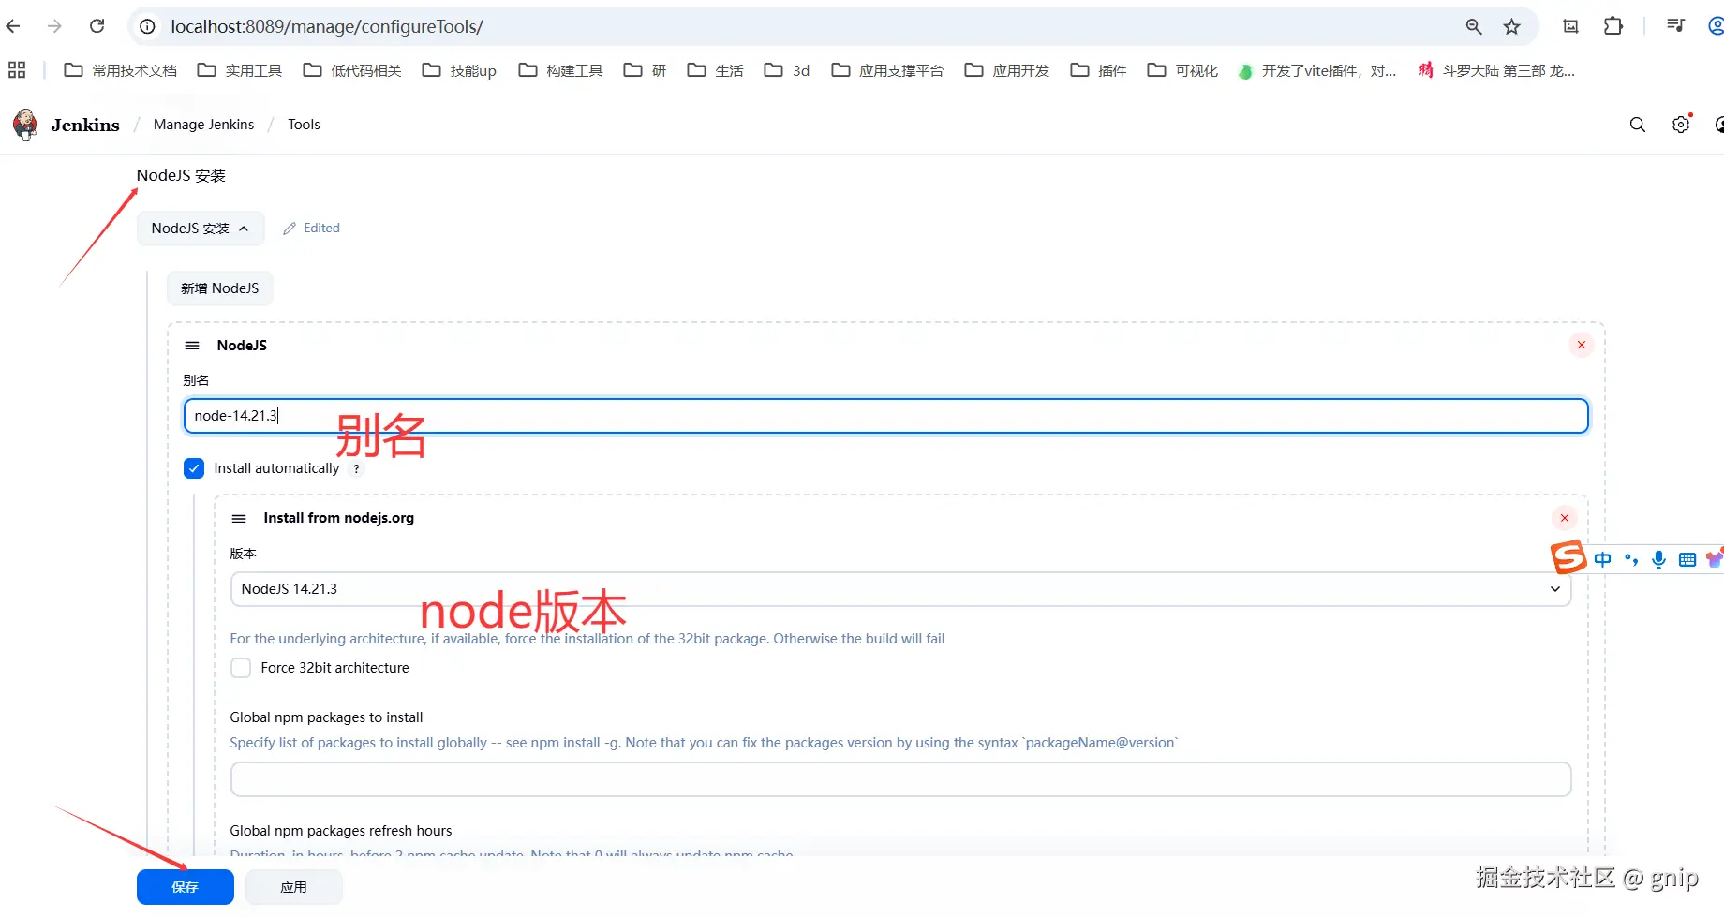Go to Manage Jenkins breadcrumb

(203, 125)
